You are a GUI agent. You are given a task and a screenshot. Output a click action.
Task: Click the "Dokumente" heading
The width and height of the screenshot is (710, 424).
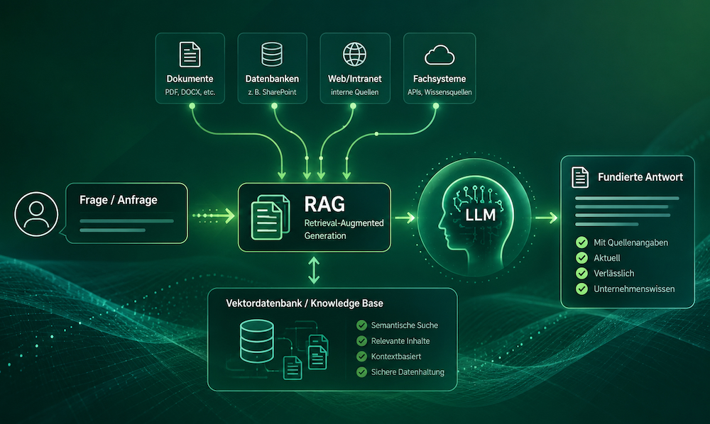tap(190, 79)
